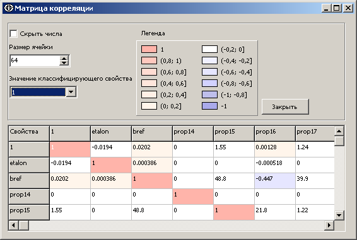Click the diagonal cell 1 in prop14 row

tap(193, 197)
